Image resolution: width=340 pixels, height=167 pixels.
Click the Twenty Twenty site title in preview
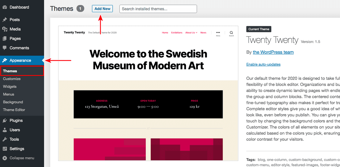74,33
